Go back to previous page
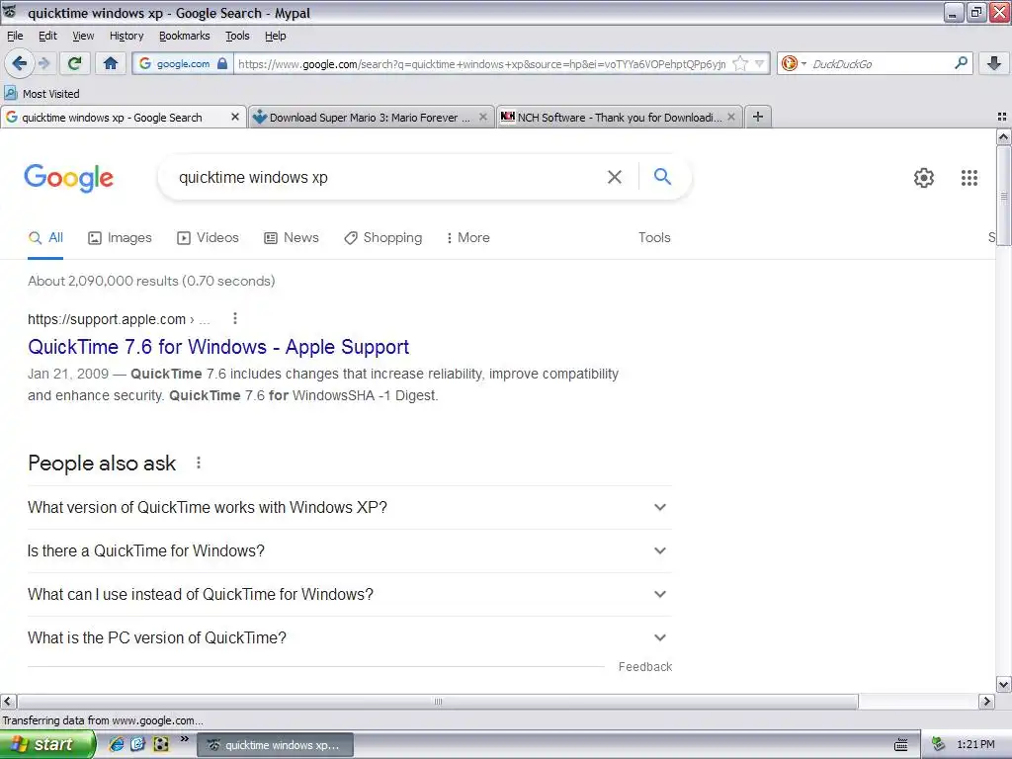The height and width of the screenshot is (759, 1012). [19, 63]
